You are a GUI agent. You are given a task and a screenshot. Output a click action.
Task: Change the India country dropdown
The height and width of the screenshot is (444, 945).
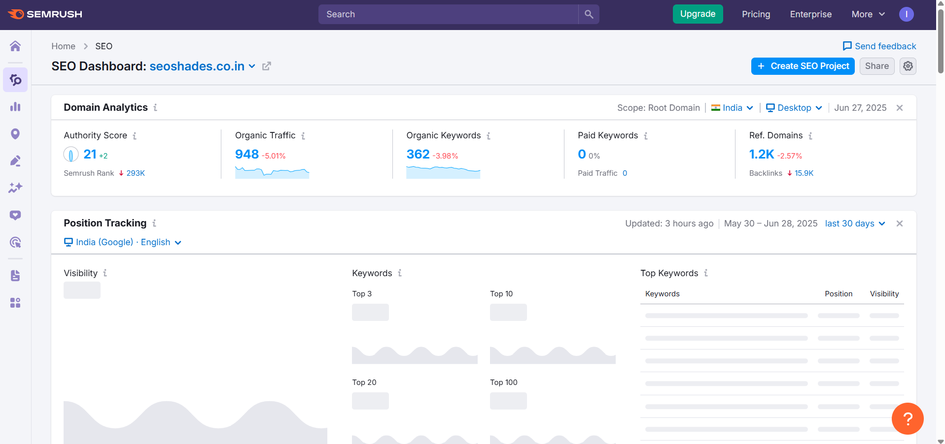[x=732, y=108]
